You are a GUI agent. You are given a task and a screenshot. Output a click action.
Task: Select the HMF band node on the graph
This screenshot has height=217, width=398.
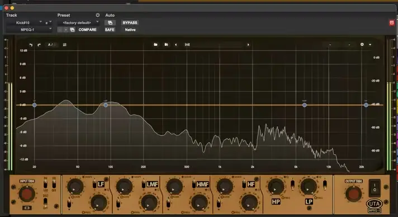pyautogui.click(x=304, y=105)
